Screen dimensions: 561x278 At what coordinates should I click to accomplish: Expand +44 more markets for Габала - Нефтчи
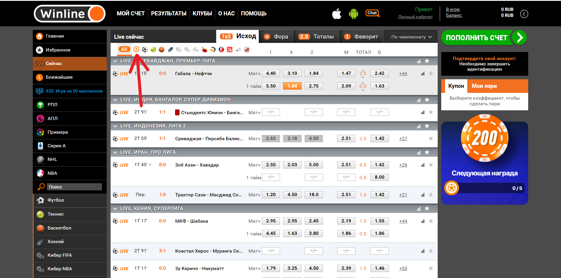click(403, 74)
